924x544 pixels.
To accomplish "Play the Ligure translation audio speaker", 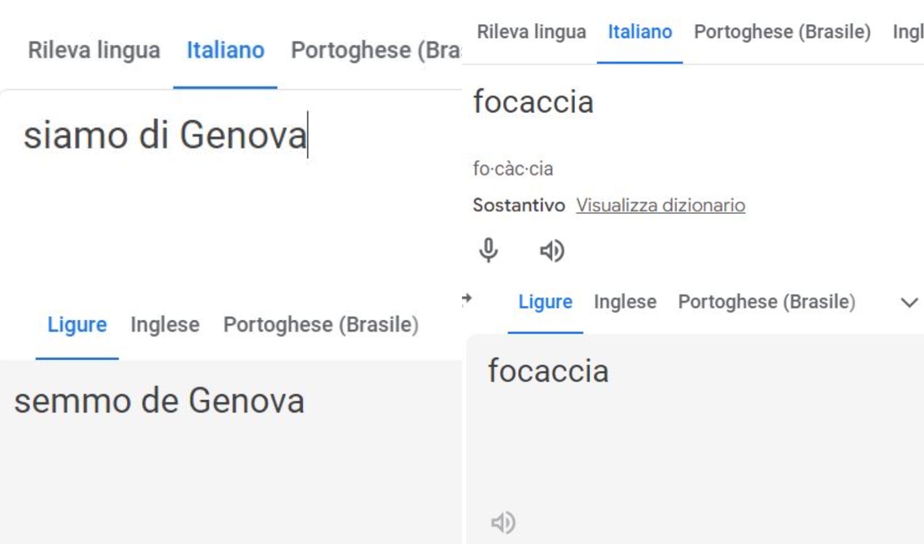I will click(x=503, y=522).
